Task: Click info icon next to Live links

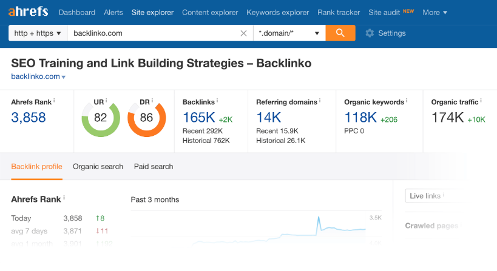Action: click(x=444, y=195)
